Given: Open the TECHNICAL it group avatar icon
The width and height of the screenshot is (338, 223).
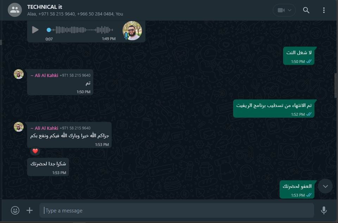Looking at the screenshot, I should coord(15,10).
